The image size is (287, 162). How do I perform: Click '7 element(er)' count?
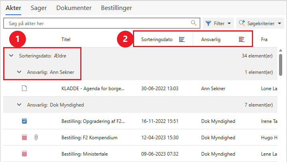click(259, 105)
